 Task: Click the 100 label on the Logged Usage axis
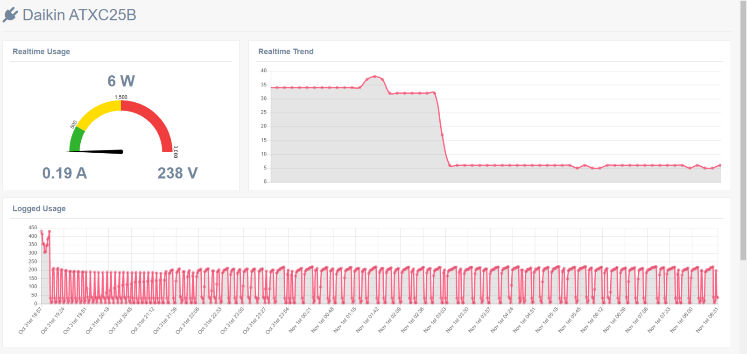click(x=33, y=286)
